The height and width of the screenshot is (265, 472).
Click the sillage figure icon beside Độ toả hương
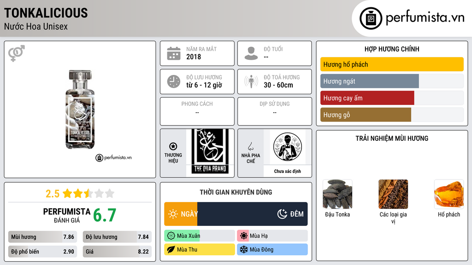coord(251,81)
